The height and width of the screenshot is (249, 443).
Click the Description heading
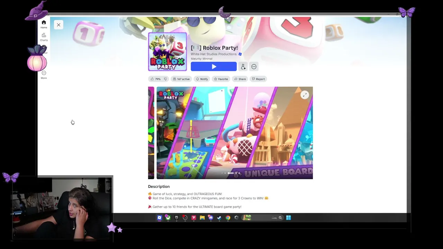(x=159, y=186)
